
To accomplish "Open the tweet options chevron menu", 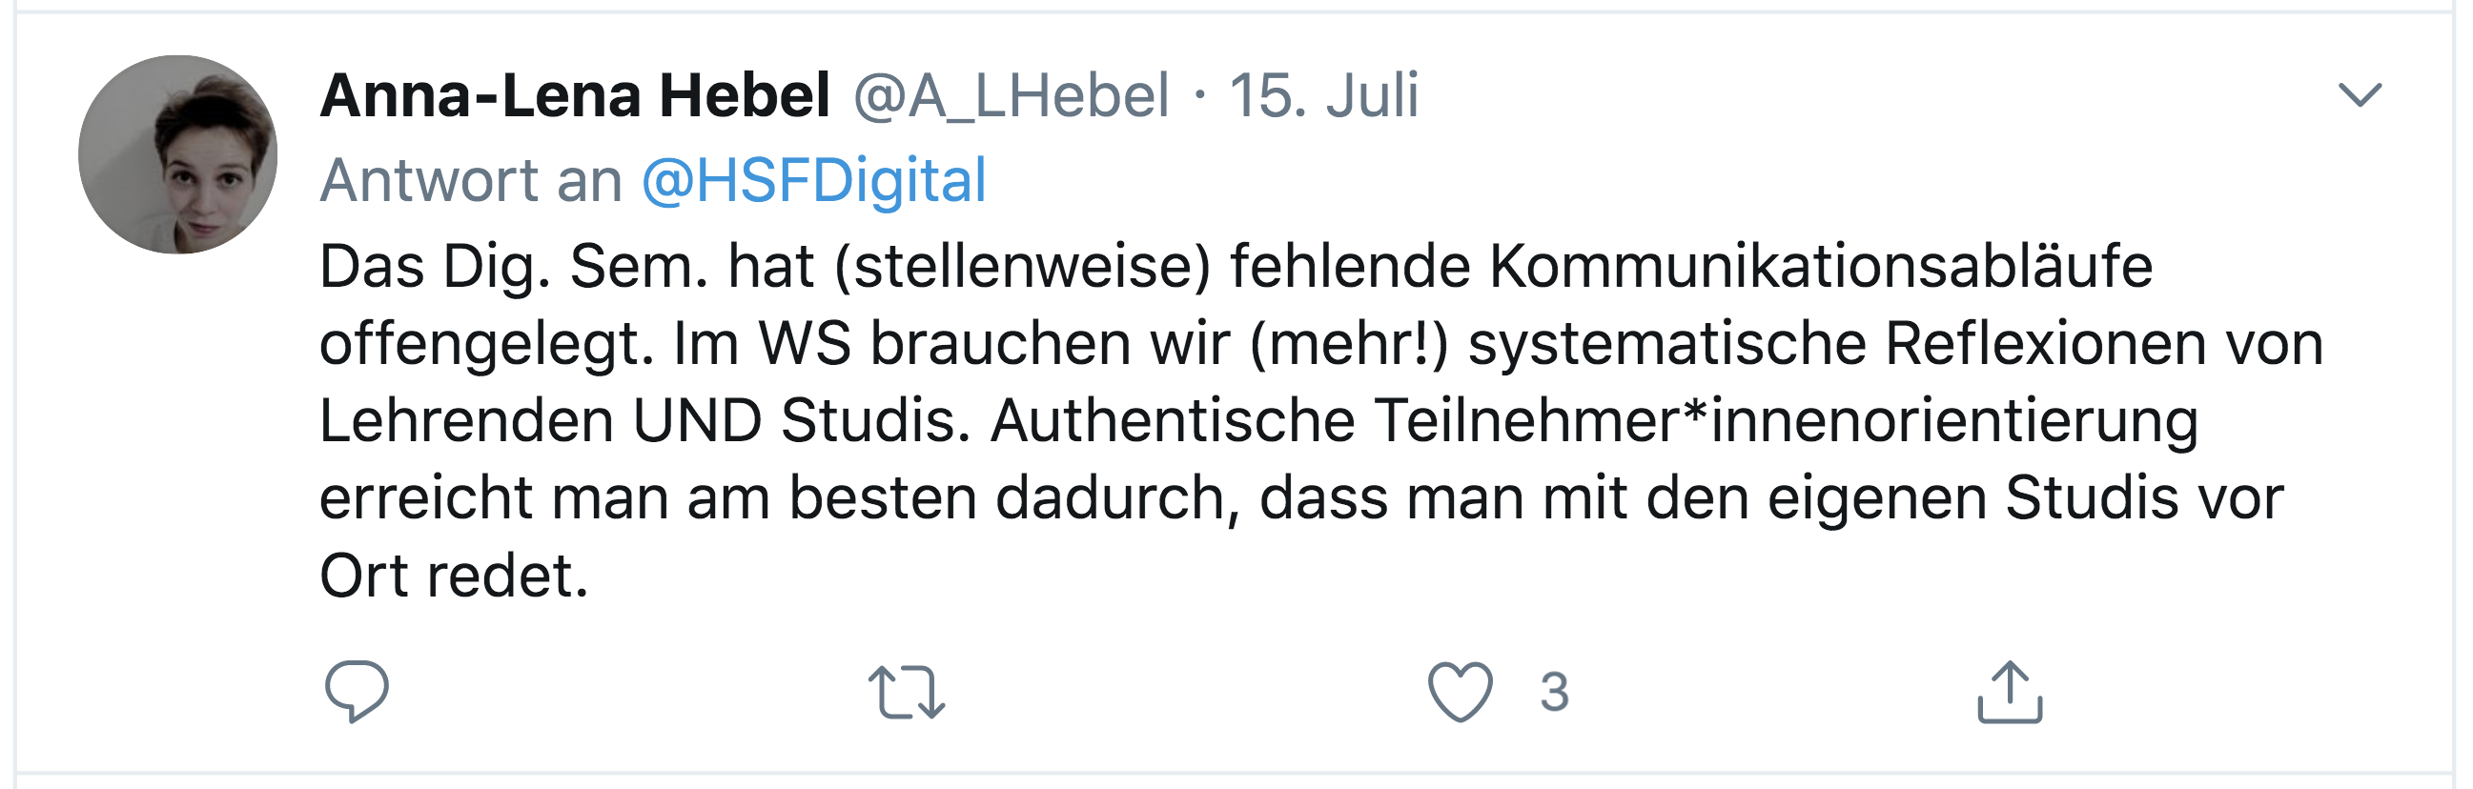I will (2359, 95).
